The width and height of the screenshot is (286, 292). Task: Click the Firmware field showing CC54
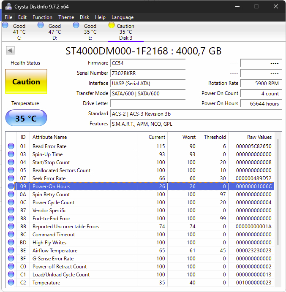[148, 63]
